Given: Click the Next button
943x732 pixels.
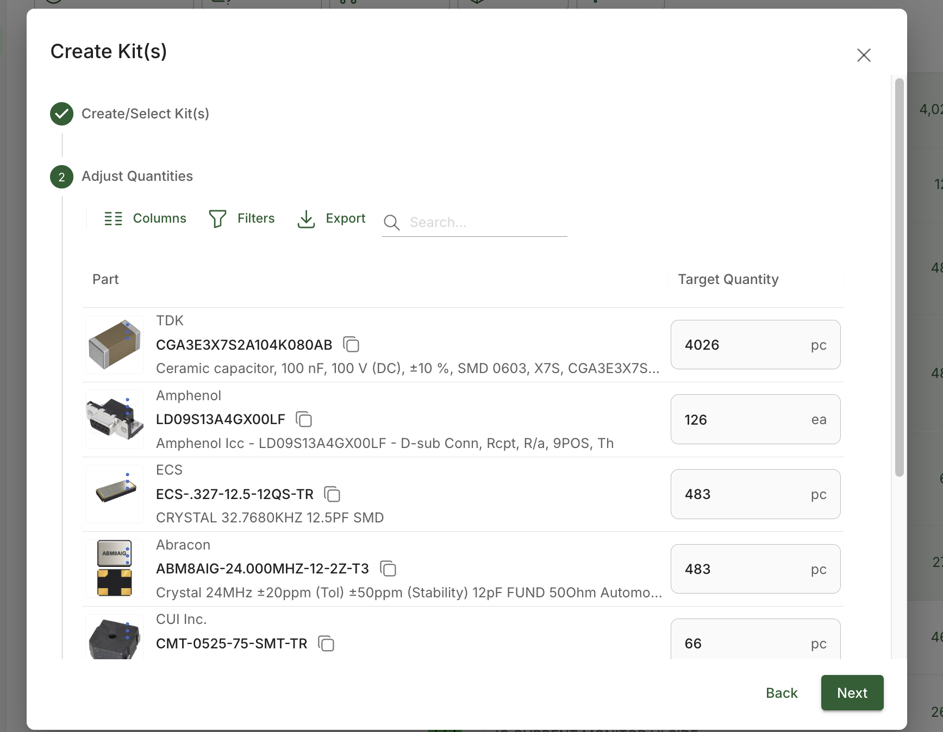Looking at the screenshot, I should 852,692.
